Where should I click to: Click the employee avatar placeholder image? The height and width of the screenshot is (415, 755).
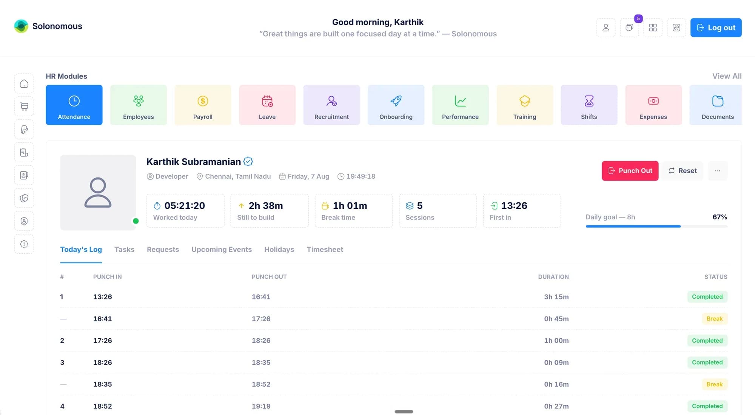tap(98, 193)
